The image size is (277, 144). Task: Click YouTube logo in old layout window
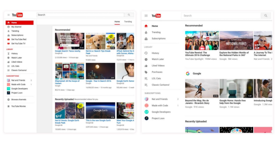[17, 15]
